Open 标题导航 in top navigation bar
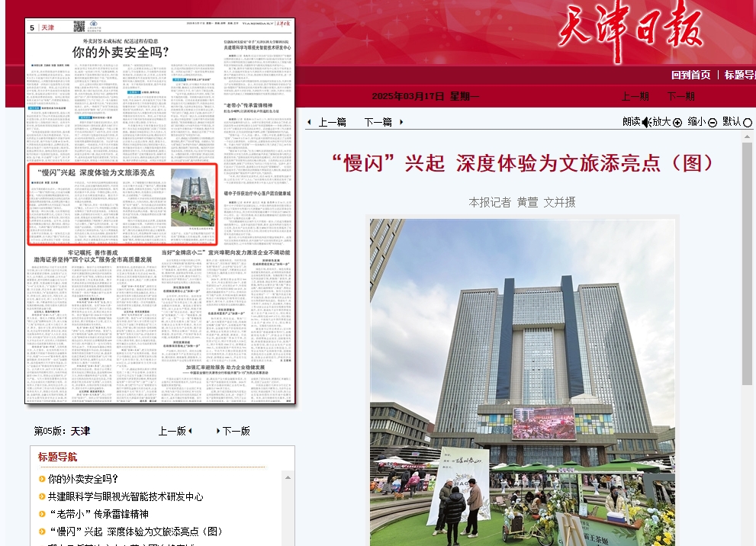 [x=739, y=75]
